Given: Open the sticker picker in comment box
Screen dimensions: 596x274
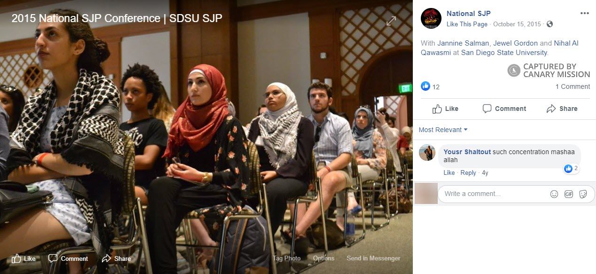Looking at the screenshot, I should (x=583, y=194).
